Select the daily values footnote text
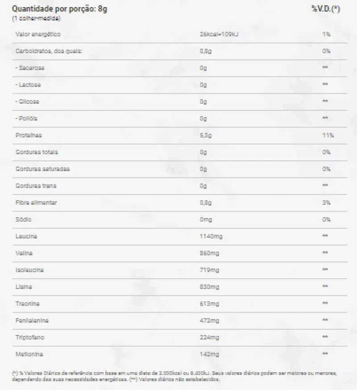This screenshot has width=357, height=390. click(x=174, y=376)
